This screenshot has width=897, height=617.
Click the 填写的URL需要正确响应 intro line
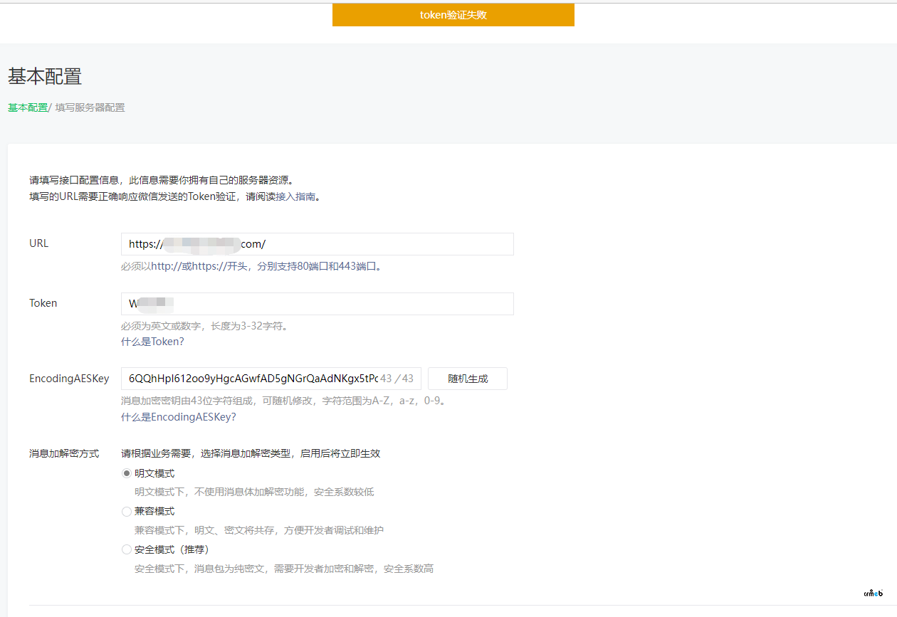click(177, 197)
